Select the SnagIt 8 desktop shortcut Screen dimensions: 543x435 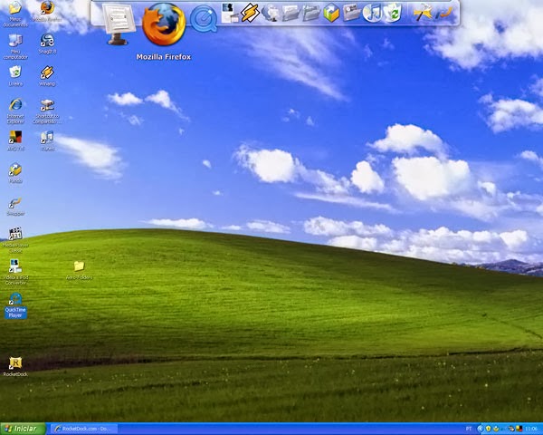click(47, 43)
